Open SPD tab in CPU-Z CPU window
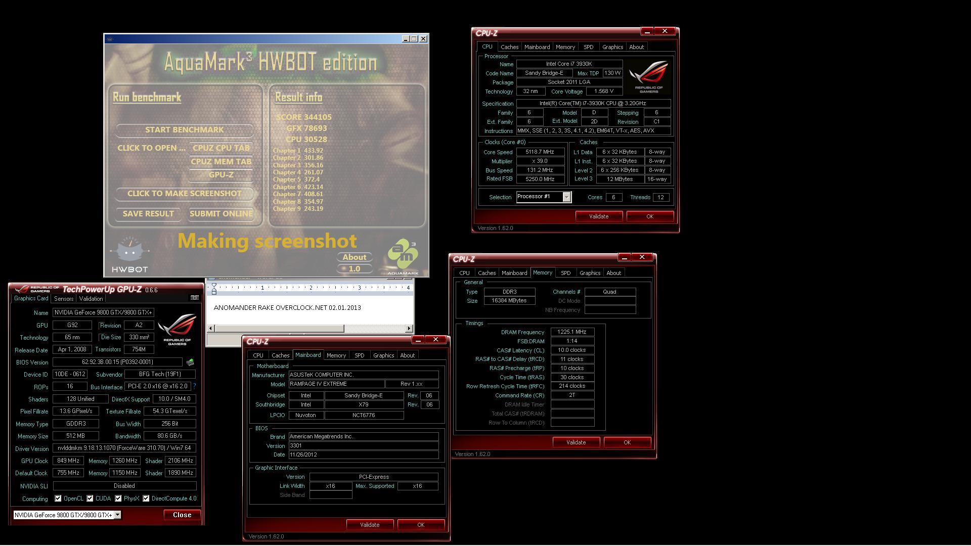 [588, 47]
